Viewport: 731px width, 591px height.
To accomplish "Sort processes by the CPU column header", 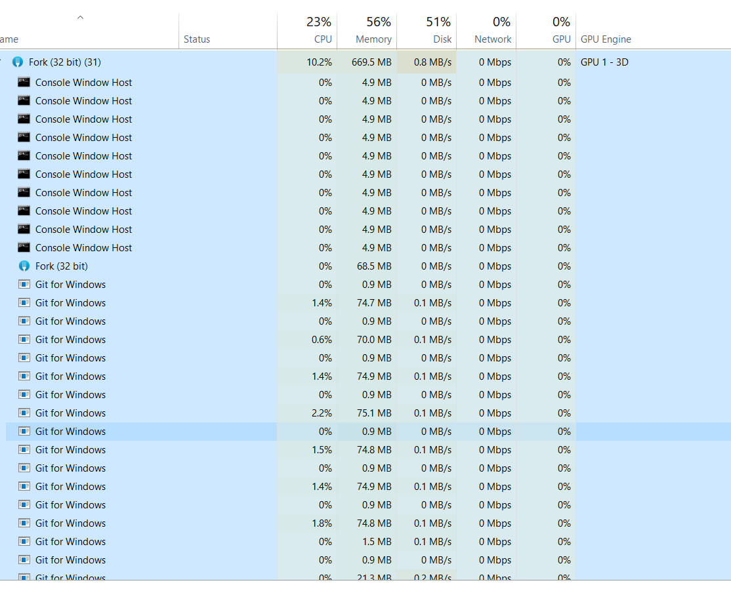I will (x=307, y=31).
